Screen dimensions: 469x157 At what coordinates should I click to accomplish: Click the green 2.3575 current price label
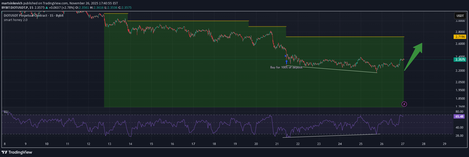[460, 60]
